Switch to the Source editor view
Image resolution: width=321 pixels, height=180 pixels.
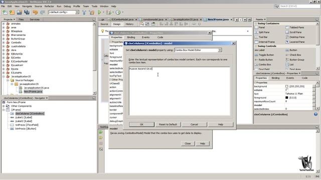tap(104, 24)
